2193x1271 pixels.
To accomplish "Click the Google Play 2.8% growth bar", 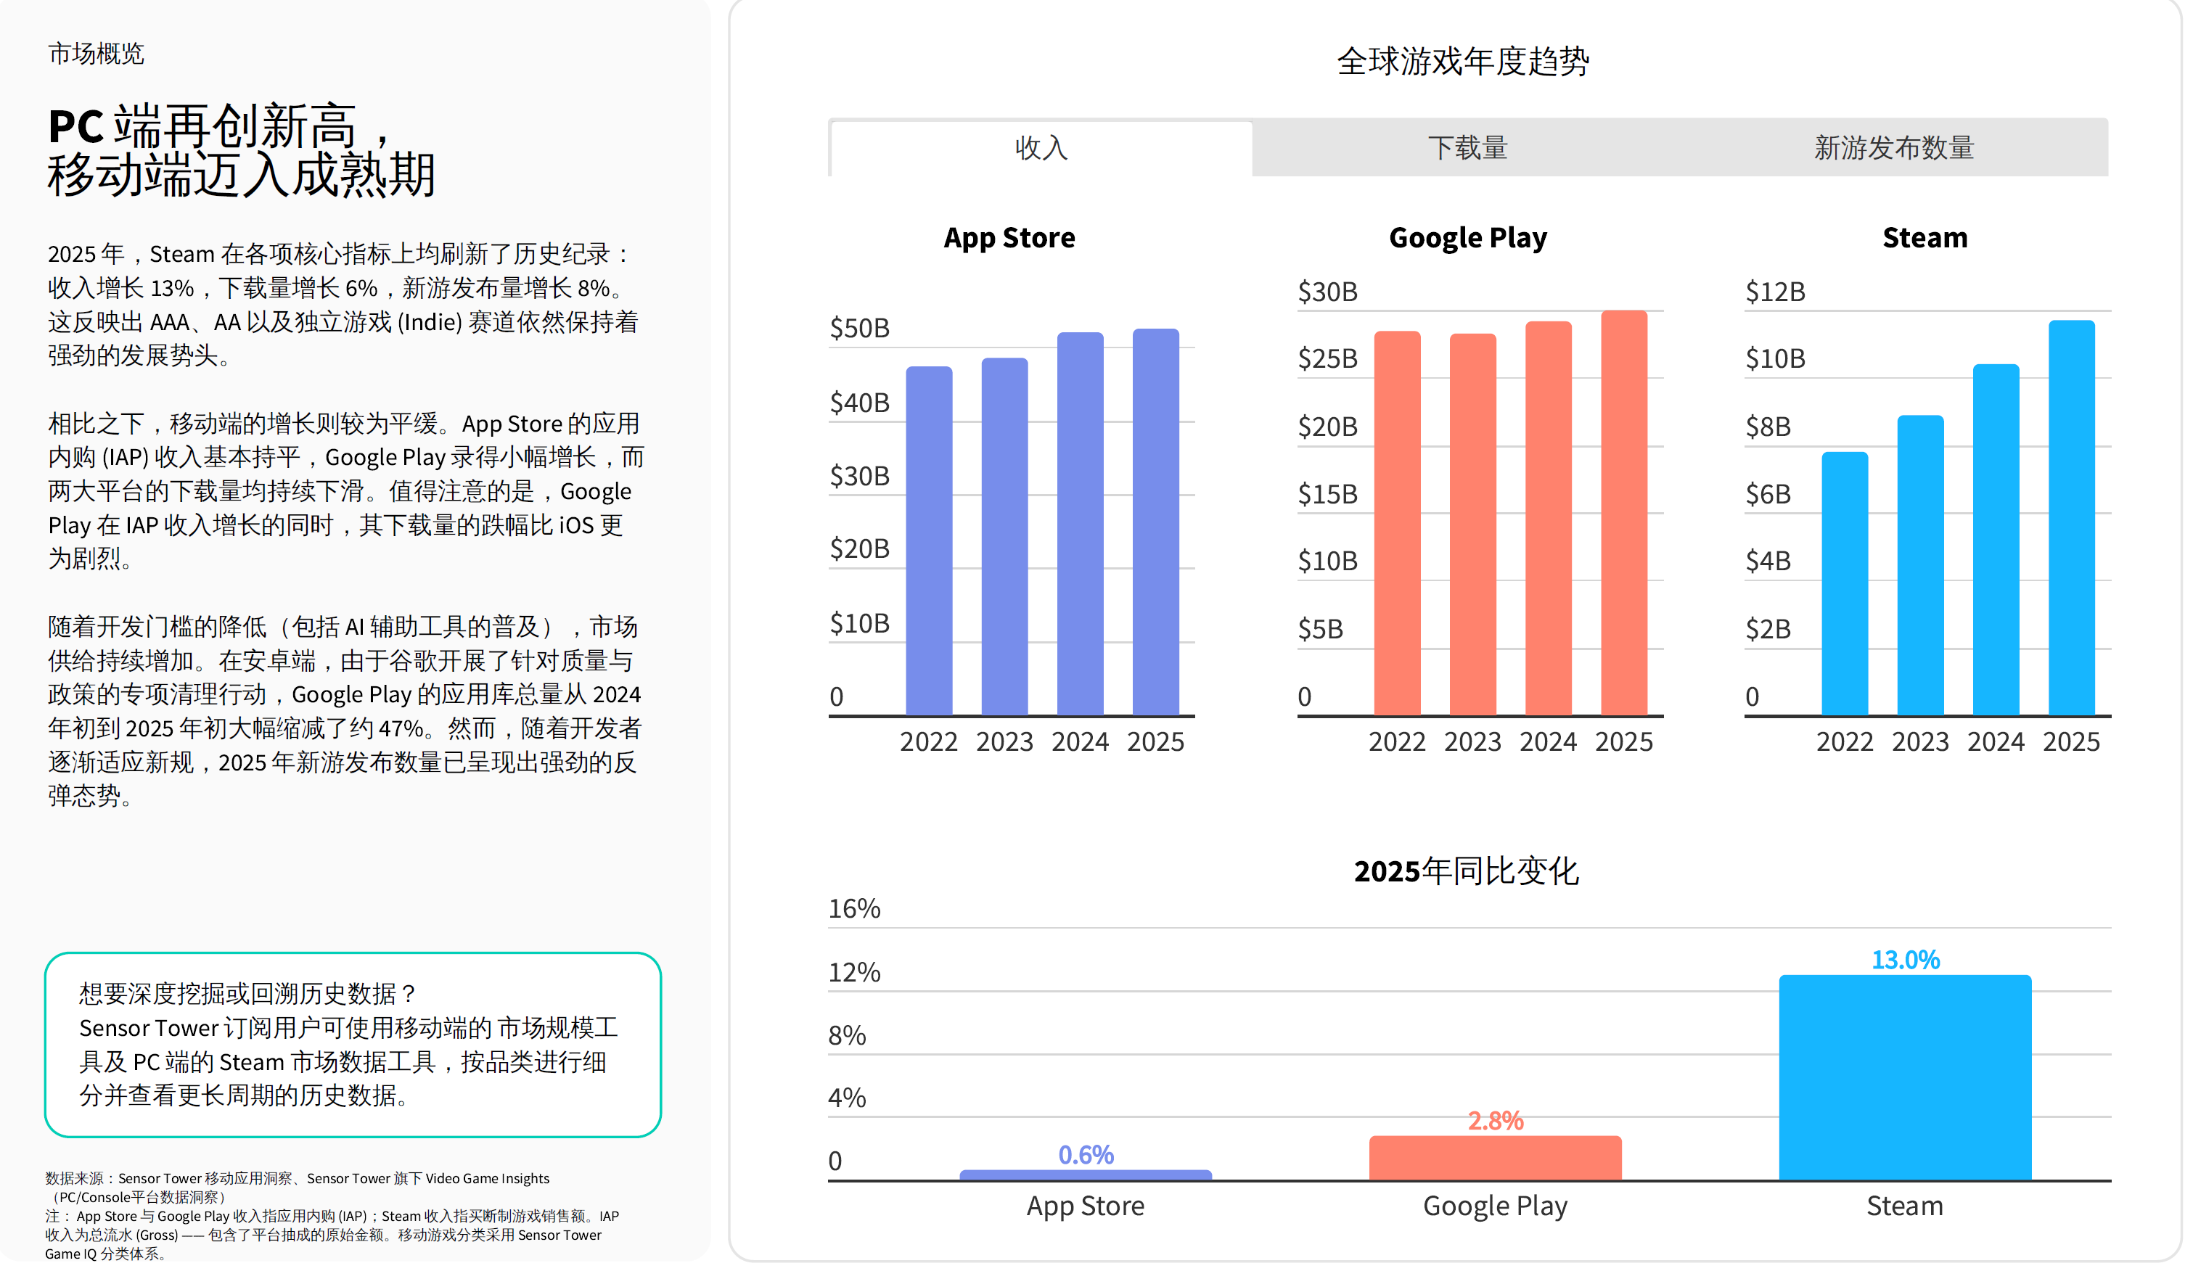I will tap(1495, 1158).
